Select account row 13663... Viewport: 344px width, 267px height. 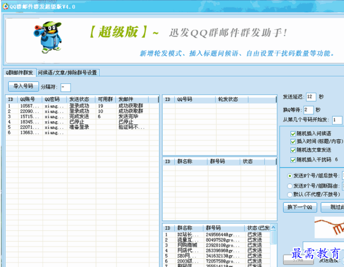pyautogui.click(x=82, y=132)
